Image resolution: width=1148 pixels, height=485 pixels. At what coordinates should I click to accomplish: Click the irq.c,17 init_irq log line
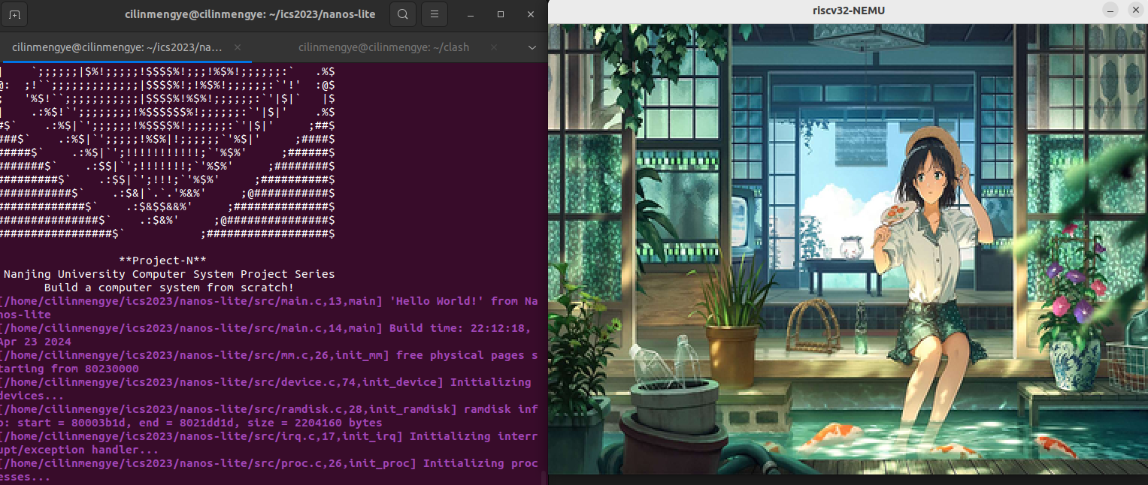tap(269, 443)
